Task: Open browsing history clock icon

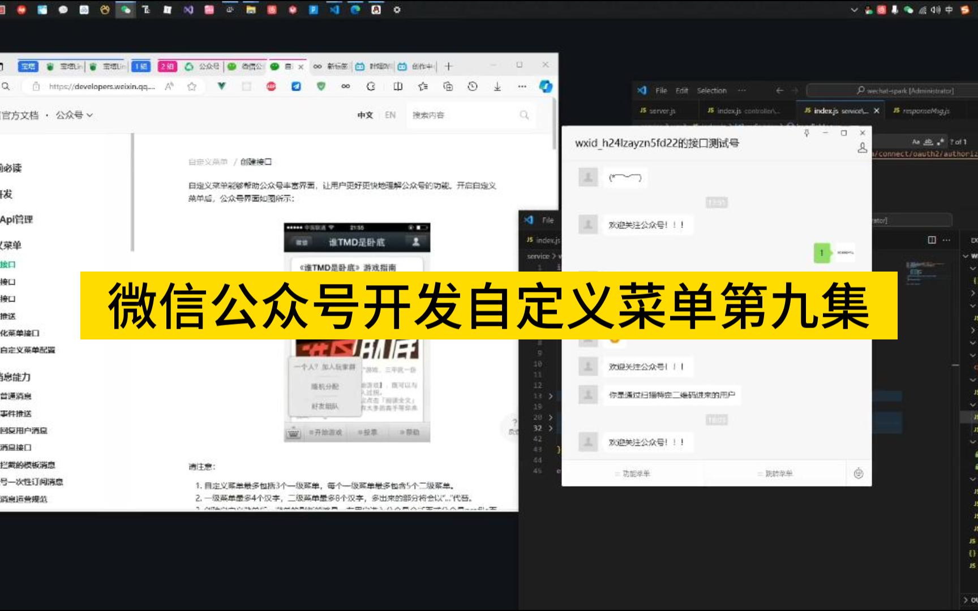Action: point(473,86)
